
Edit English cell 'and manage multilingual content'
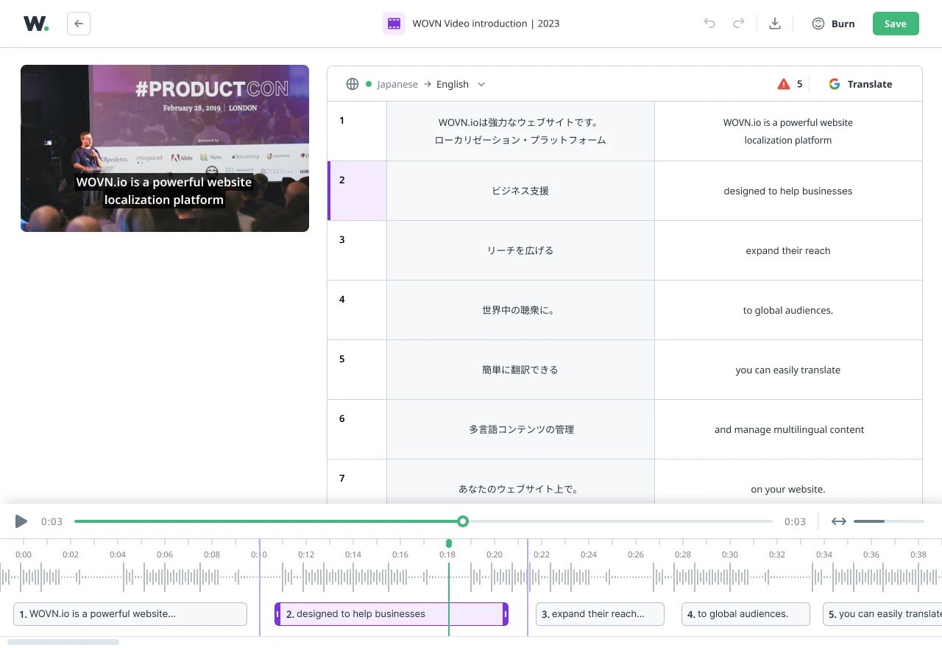coord(788,429)
